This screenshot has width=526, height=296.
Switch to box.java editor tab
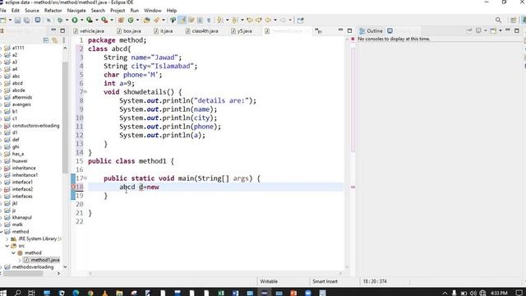(x=129, y=31)
